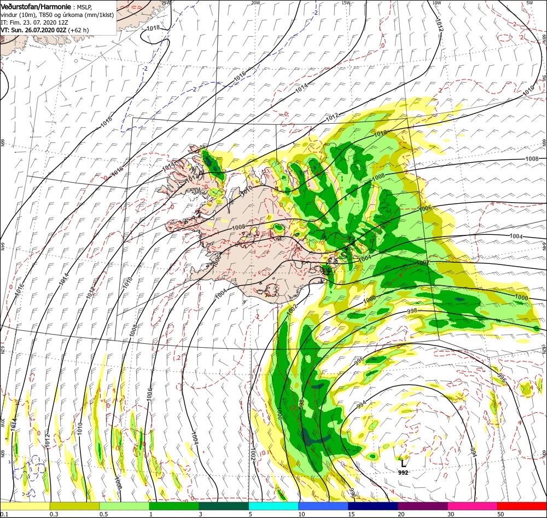Image resolution: width=547 pixels, height=518 pixels.
Task: Click the '10W' longitude label at top
Action: [x=437, y=2]
